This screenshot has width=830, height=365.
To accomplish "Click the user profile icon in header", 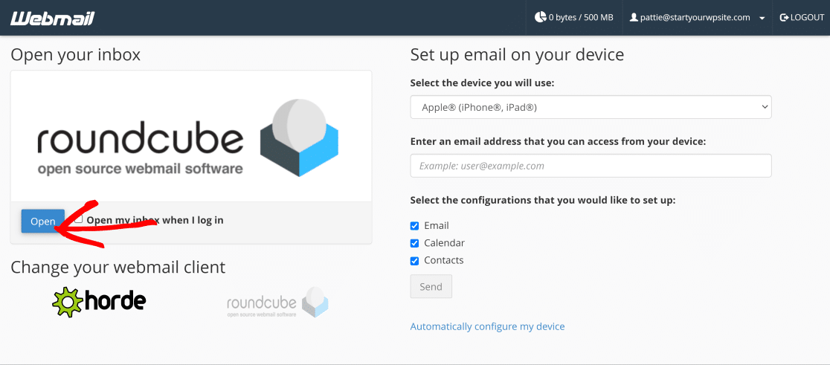I will coord(634,18).
